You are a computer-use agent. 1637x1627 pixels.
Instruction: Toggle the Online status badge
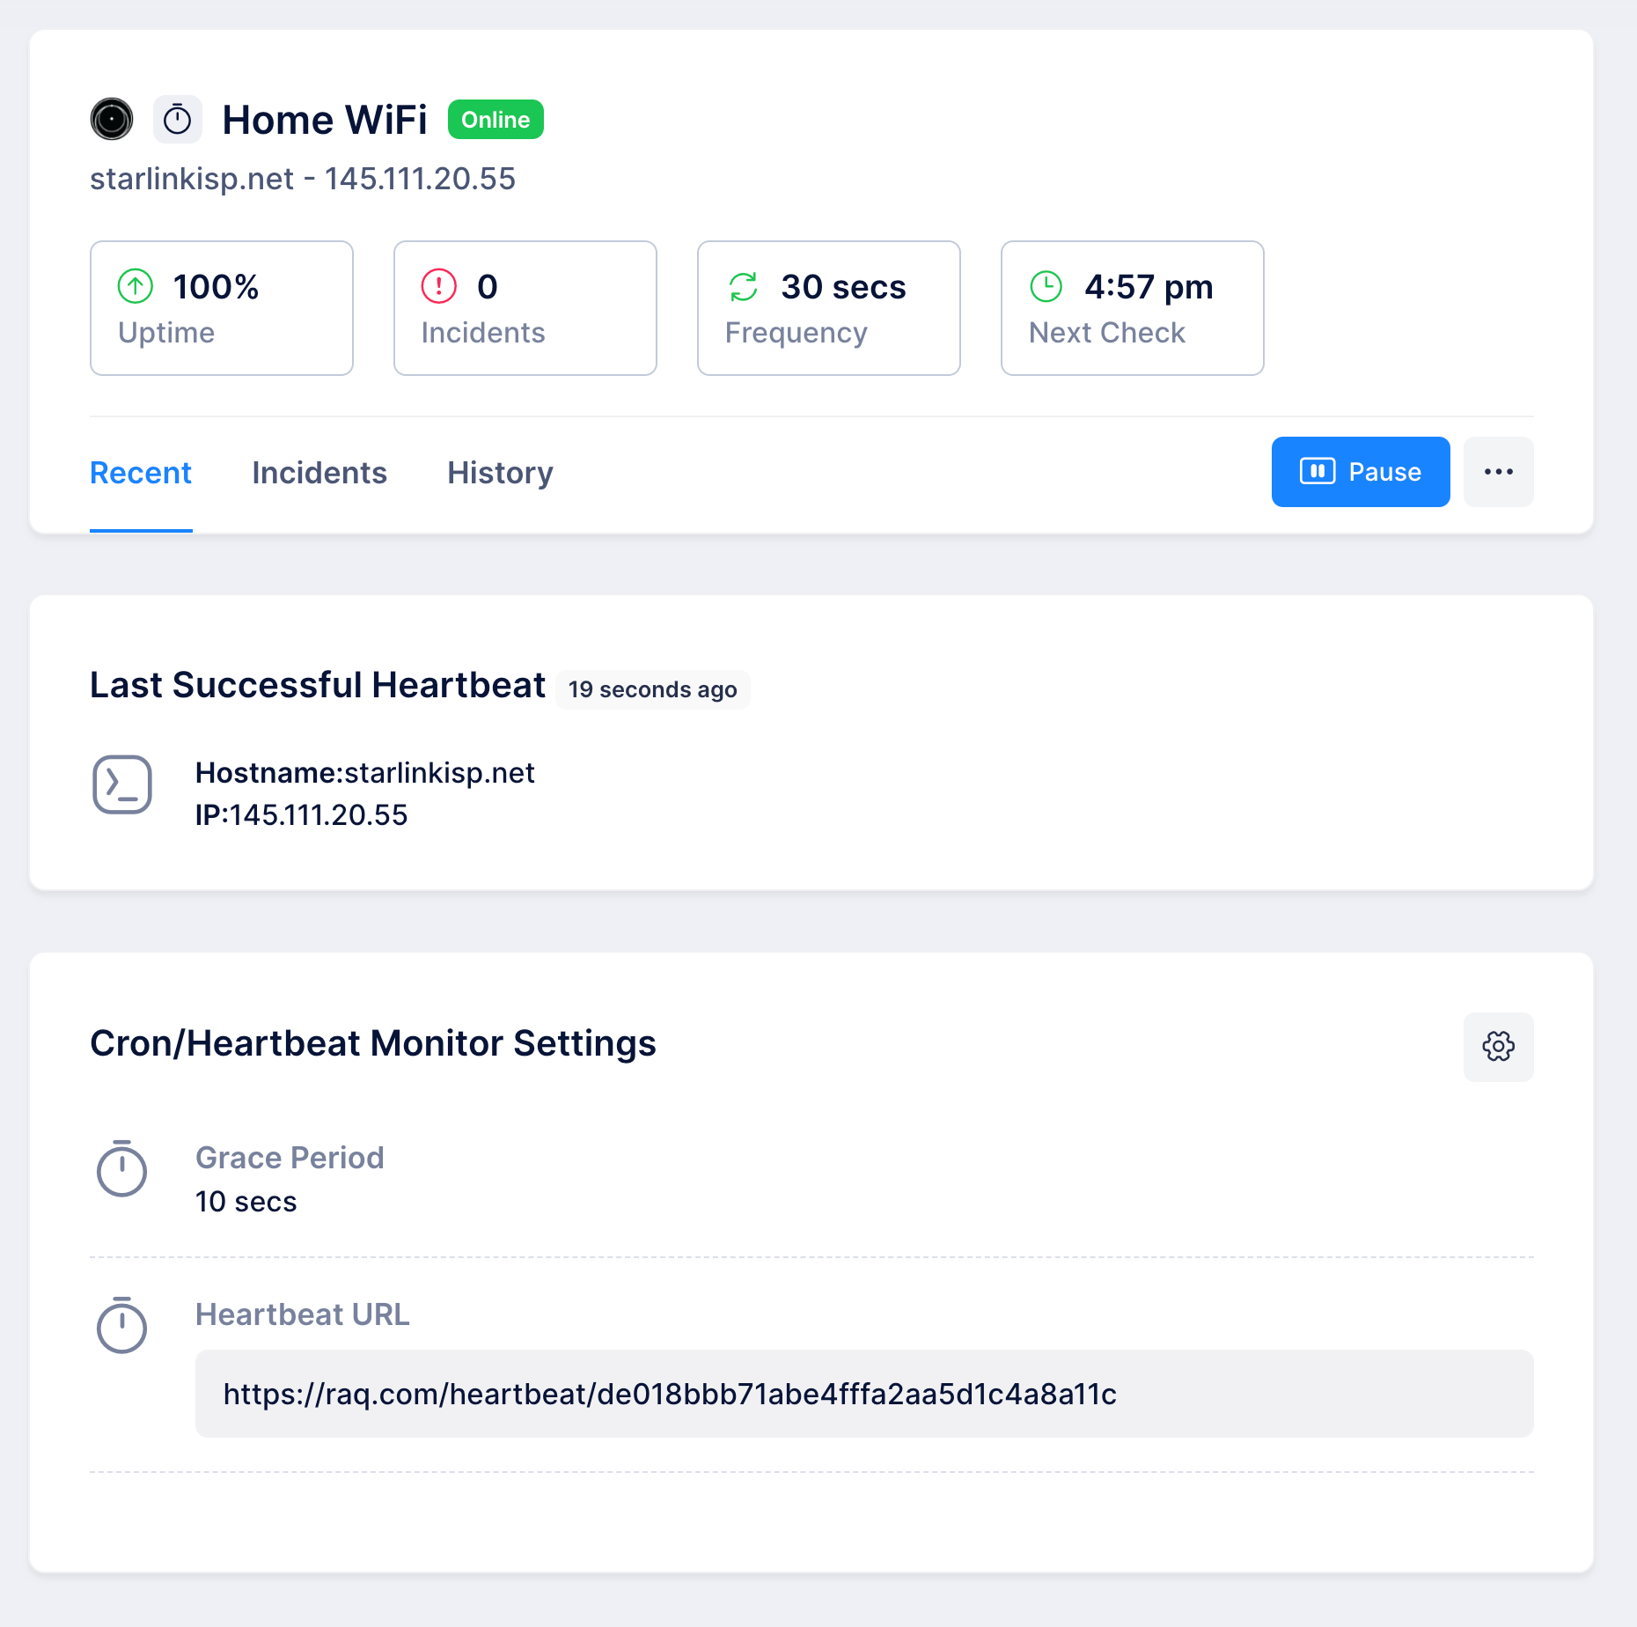(496, 119)
